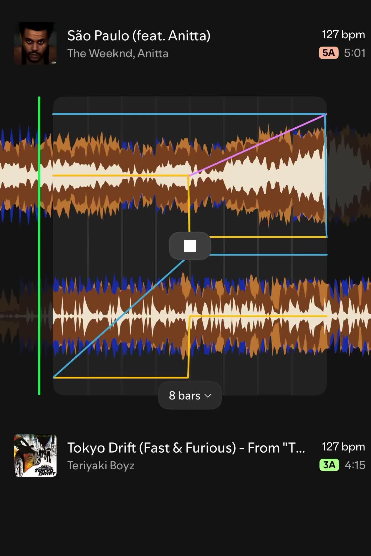
Task: Tap the 5A key badge
Action: pos(329,53)
